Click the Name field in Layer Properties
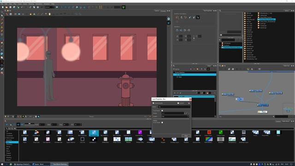The width and height of the screenshot is (295, 166). pos(174,107)
